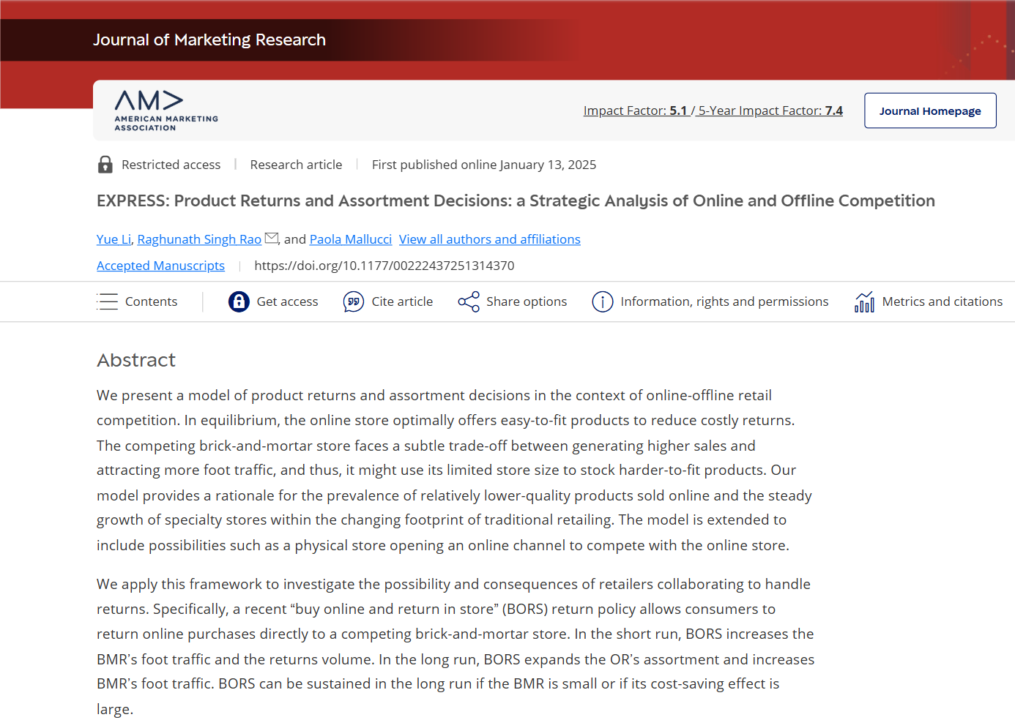Click the information circle icon
This screenshot has height=720, width=1015.
(602, 301)
